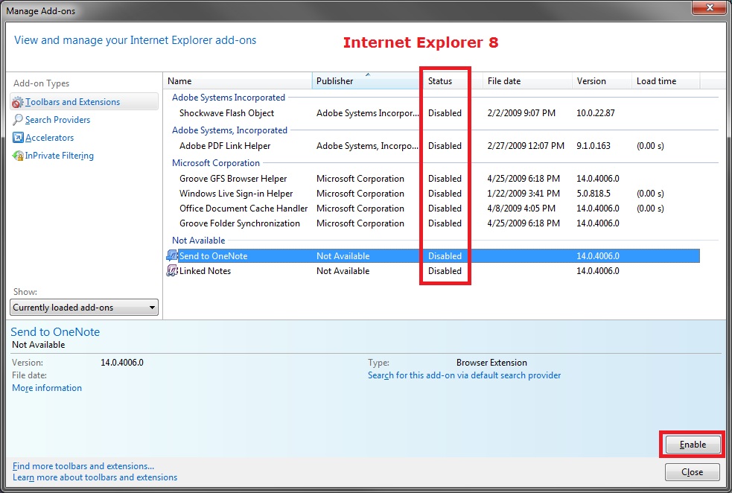Click the InPrivate Filtering icon

[x=18, y=156]
